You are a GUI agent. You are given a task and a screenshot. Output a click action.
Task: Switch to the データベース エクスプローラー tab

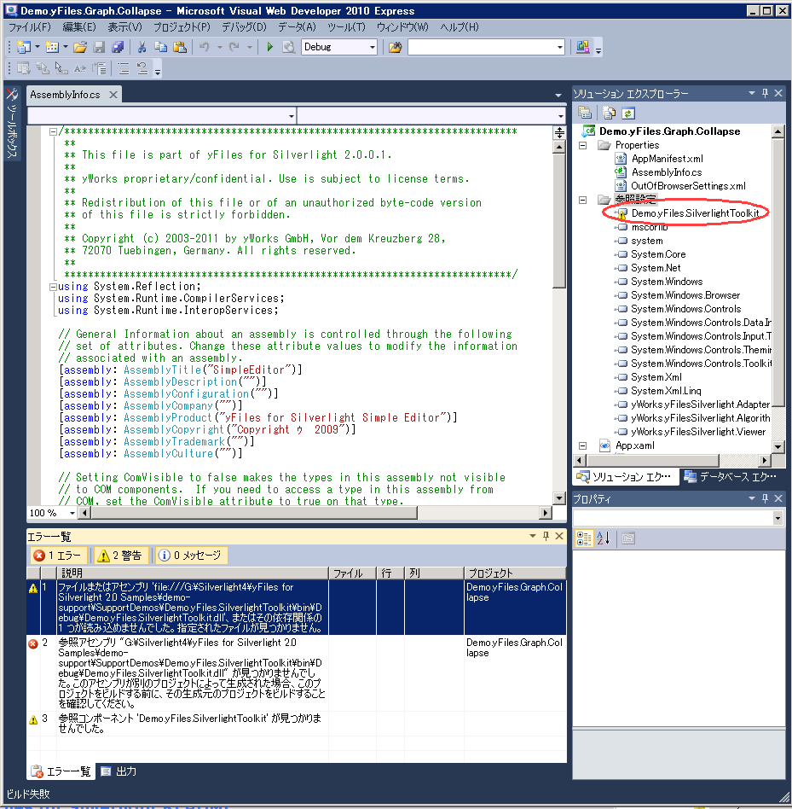pyautogui.click(x=730, y=477)
